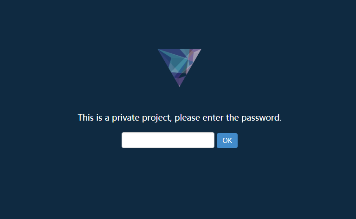This screenshot has width=356, height=219.
Task: Select the word 'password' in the prompt
Action: click(260, 118)
